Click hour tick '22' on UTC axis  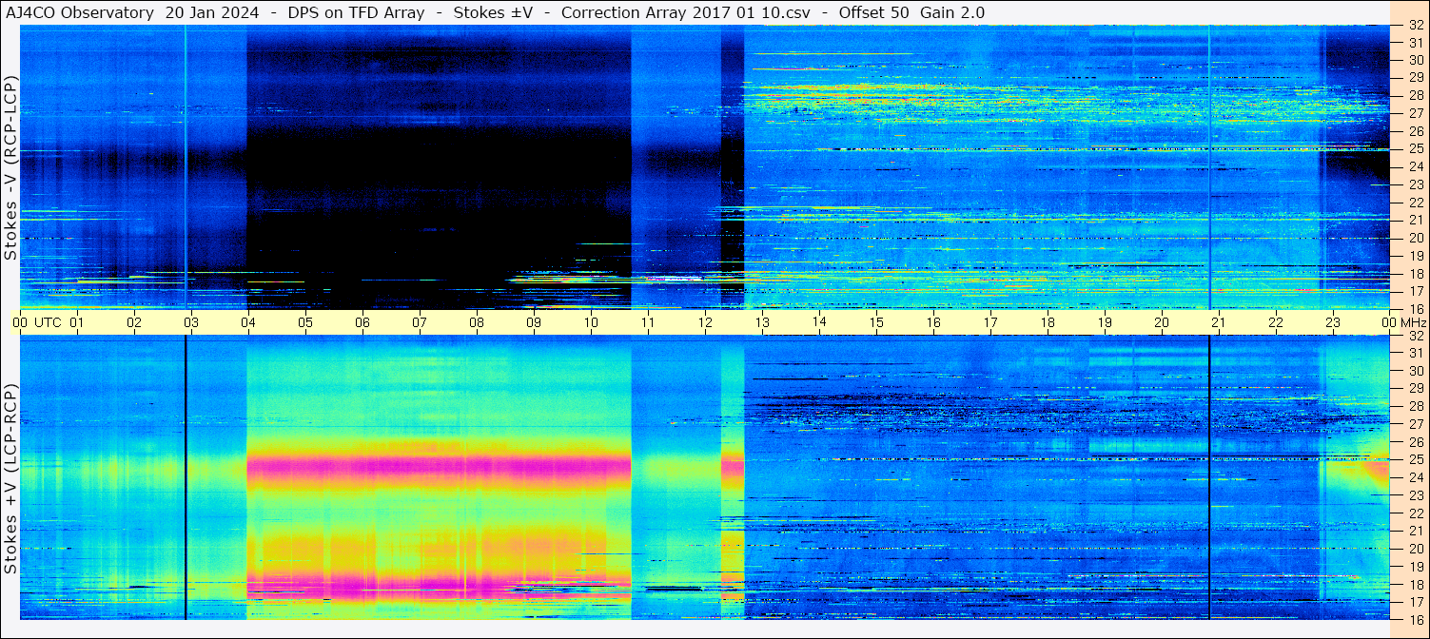tap(1275, 322)
